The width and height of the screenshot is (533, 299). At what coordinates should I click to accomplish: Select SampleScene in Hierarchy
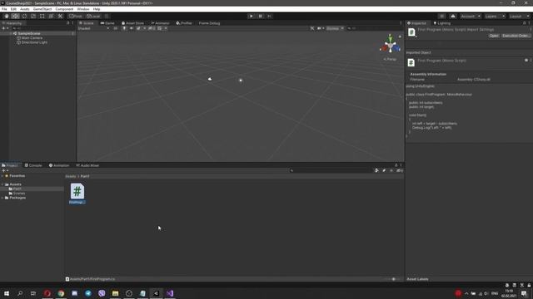point(29,33)
